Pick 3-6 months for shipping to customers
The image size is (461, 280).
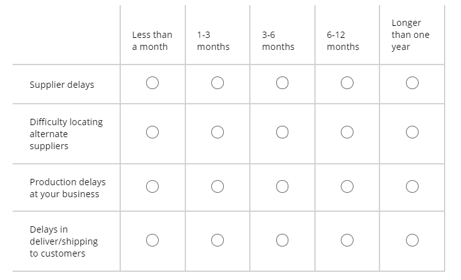282,240
